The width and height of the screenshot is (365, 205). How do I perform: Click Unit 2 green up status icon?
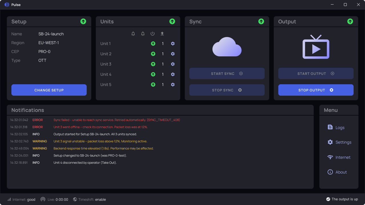click(x=153, y=54)
